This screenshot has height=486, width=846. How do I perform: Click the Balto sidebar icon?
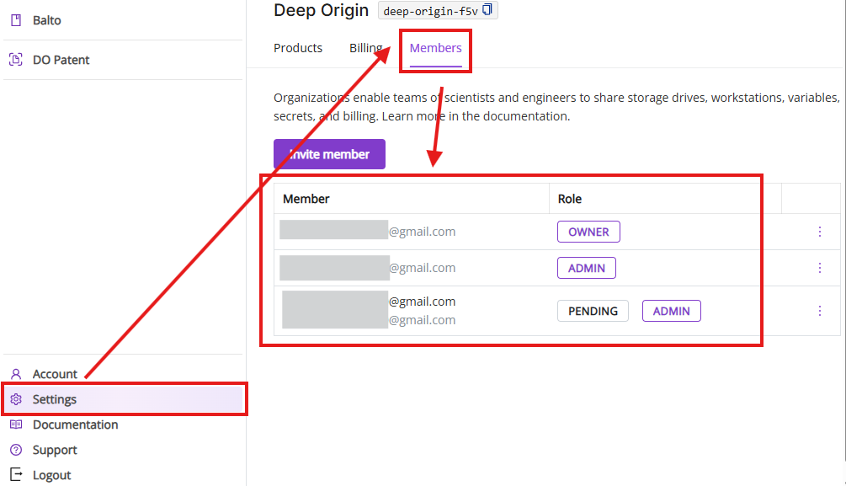pos(16,20)
